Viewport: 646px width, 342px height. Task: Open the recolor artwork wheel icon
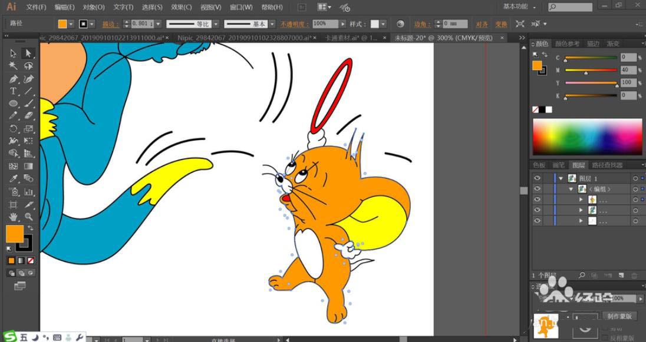[x=400, y=24]
